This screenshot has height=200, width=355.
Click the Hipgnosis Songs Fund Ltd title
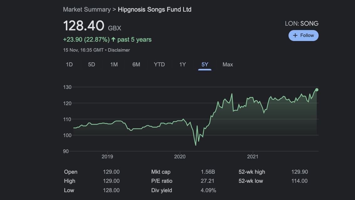click(x=155, y=9)
